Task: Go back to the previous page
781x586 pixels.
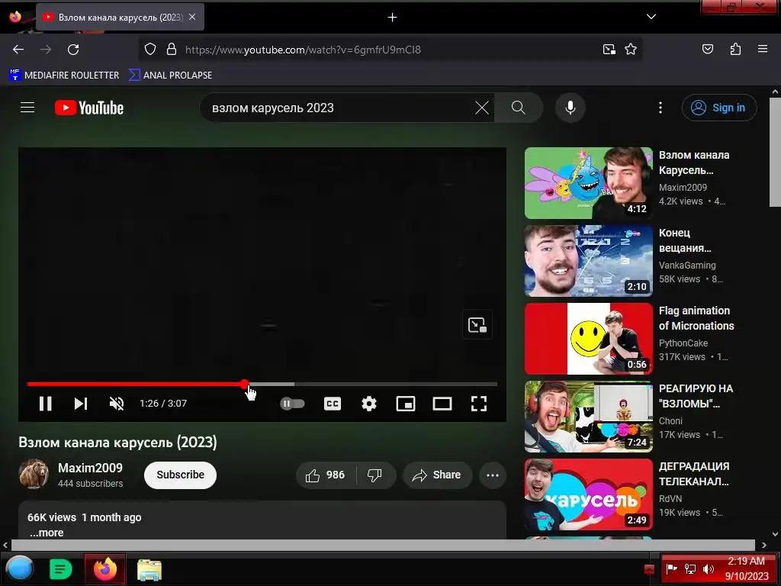Action: click(18, 50)
